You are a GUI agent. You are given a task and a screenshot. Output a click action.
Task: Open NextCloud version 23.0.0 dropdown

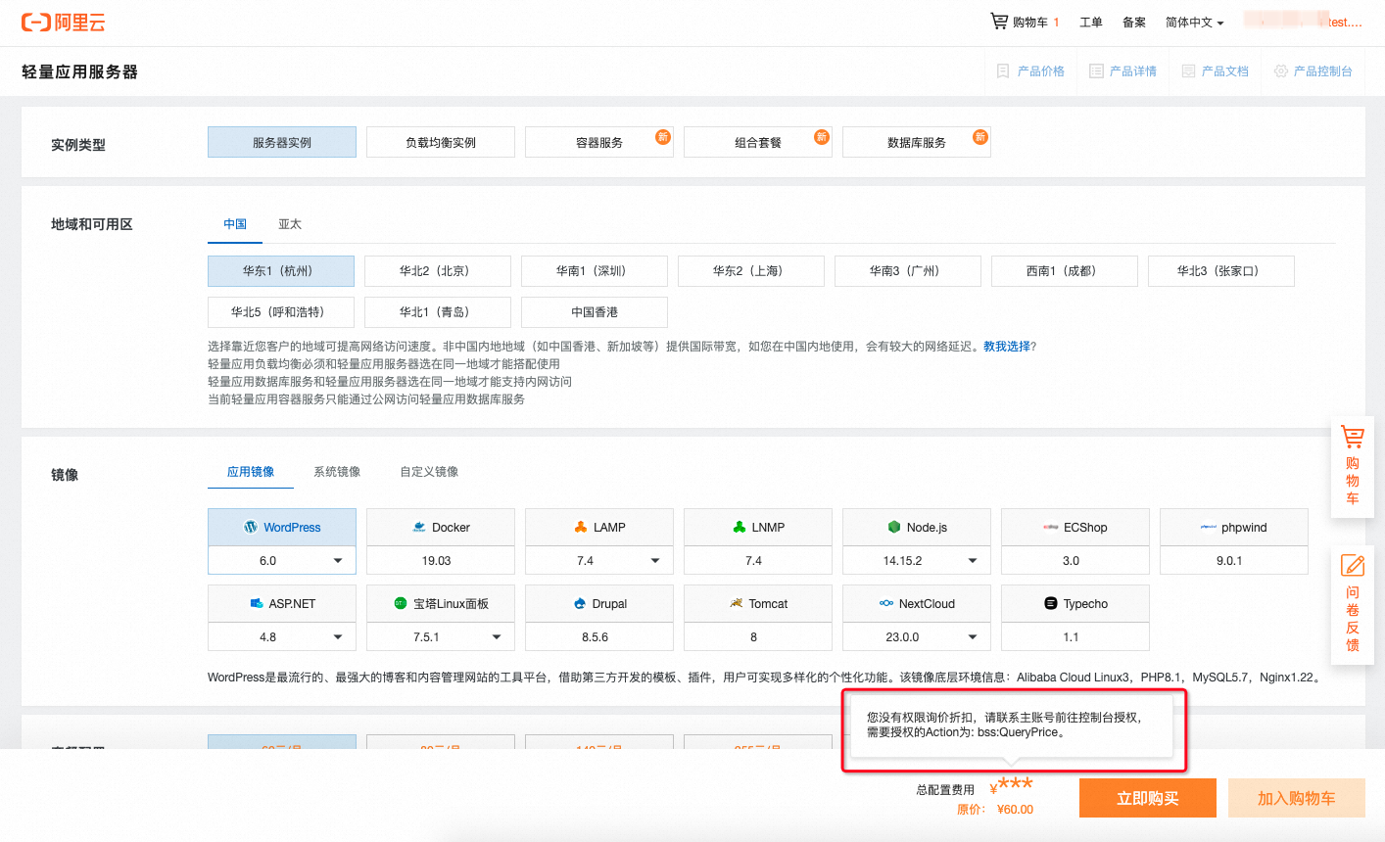coord(917,637)
